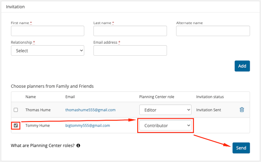Open the Contributor role dropdown for Tommy Hume
Screen dimensions: 261x162
(x=165, y=126)
